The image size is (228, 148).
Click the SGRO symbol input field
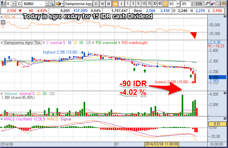pyautogui.click(x=34, y=4)
